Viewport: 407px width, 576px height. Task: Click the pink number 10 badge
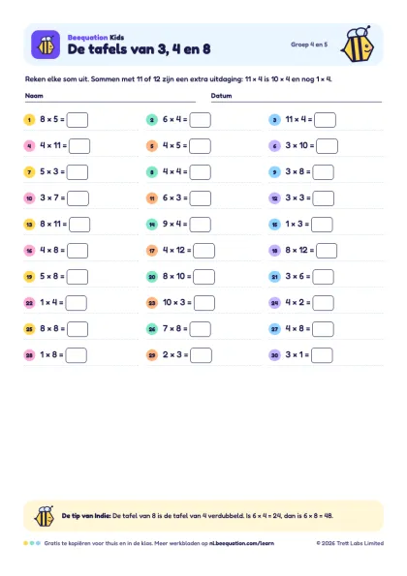click(x=29, y=198)
